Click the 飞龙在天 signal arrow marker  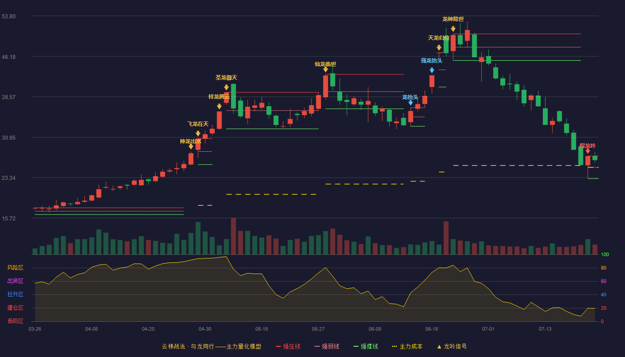(198, 133)
